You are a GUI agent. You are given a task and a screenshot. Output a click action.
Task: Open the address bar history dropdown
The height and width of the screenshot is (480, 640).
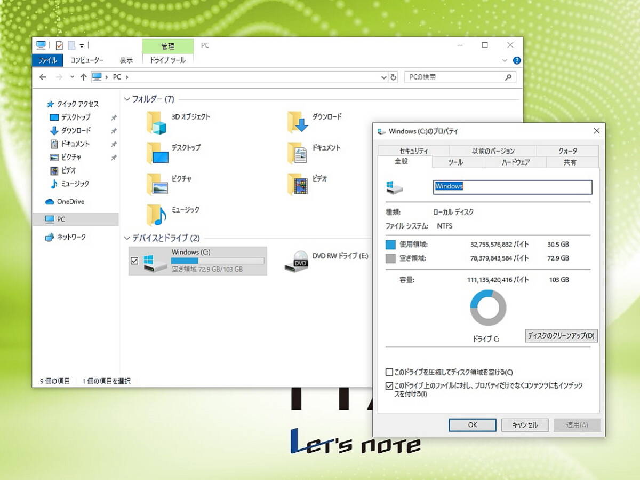coord(384,77)
